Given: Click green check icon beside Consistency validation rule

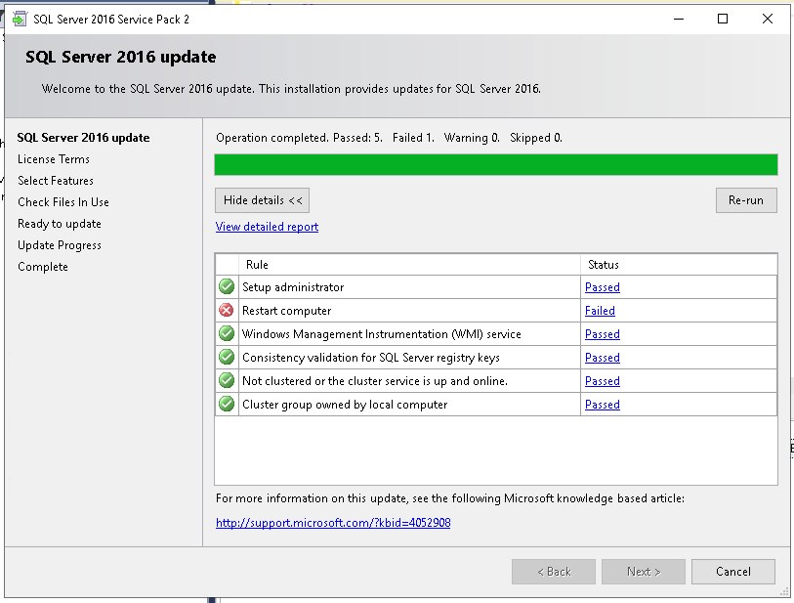Looking at the screenshot, I should click(227, 358).
